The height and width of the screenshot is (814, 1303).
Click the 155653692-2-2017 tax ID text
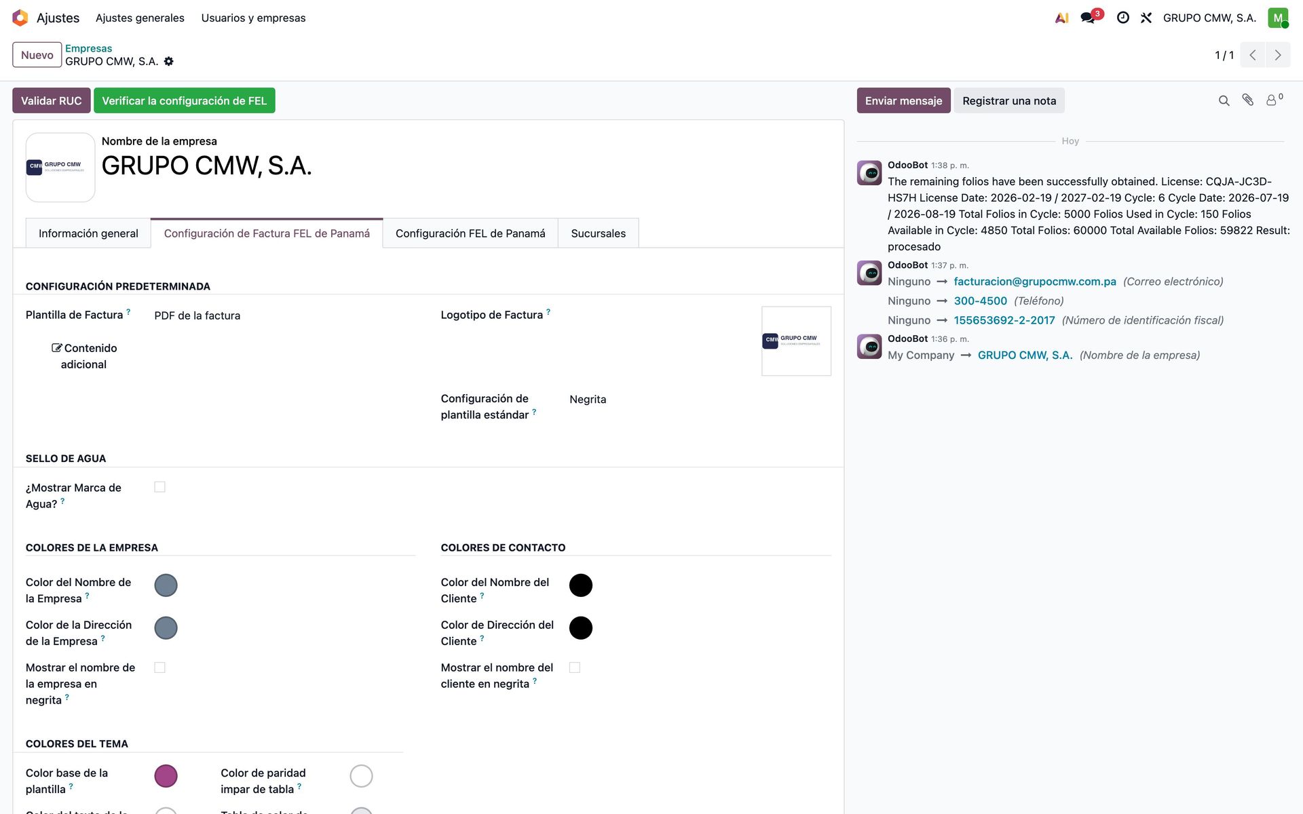1004,320
